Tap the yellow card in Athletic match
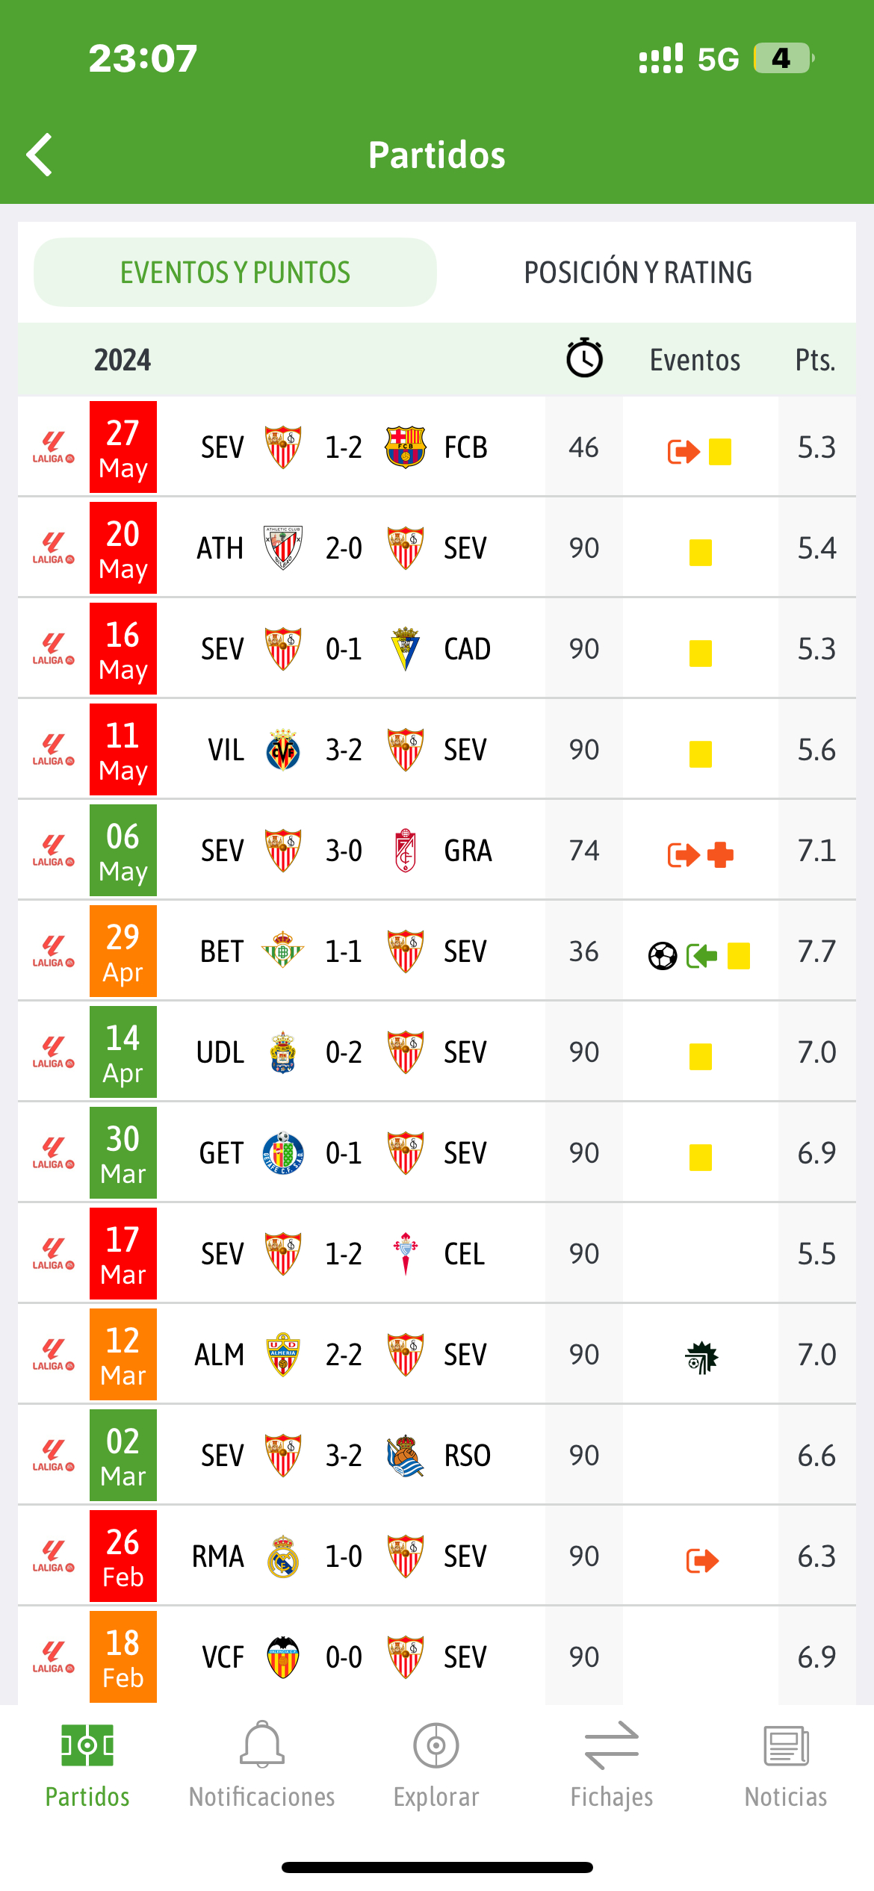The height and width of the screenshot is (1891, 874). click(701, 553)
